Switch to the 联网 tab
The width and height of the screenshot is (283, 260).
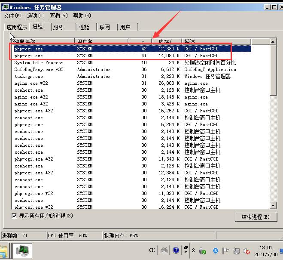pos(107,27)
